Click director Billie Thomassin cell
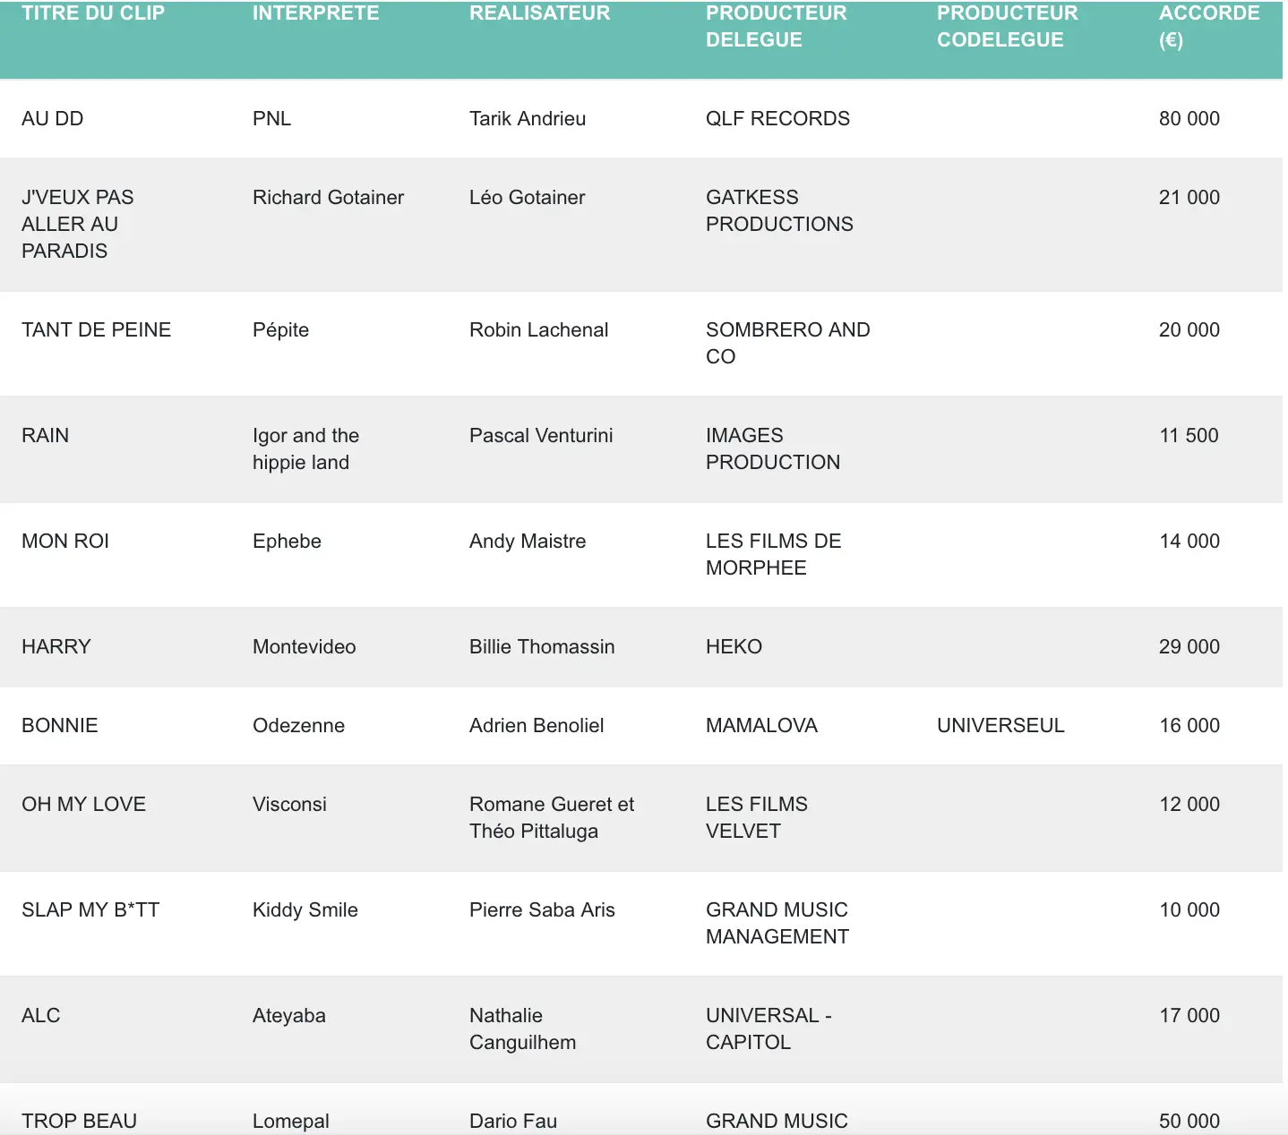 (542, 647)
